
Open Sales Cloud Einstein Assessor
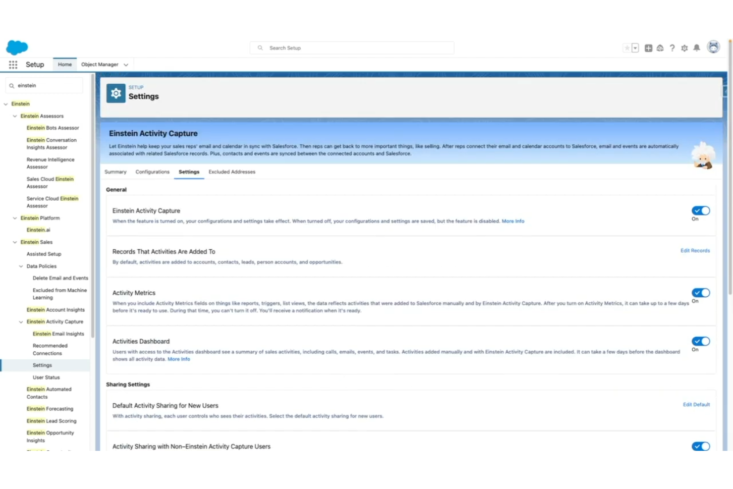point(50,183)
